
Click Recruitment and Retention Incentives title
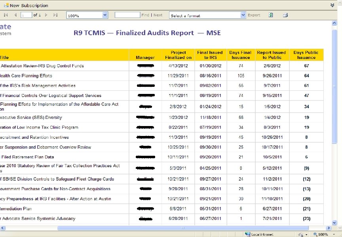34,137
